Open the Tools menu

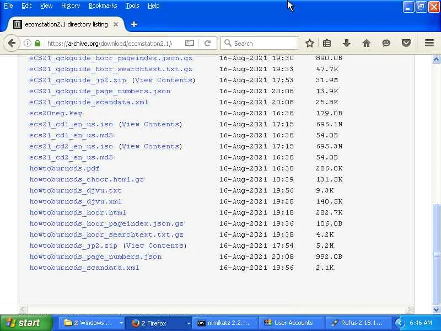click(x=132, y=6)
